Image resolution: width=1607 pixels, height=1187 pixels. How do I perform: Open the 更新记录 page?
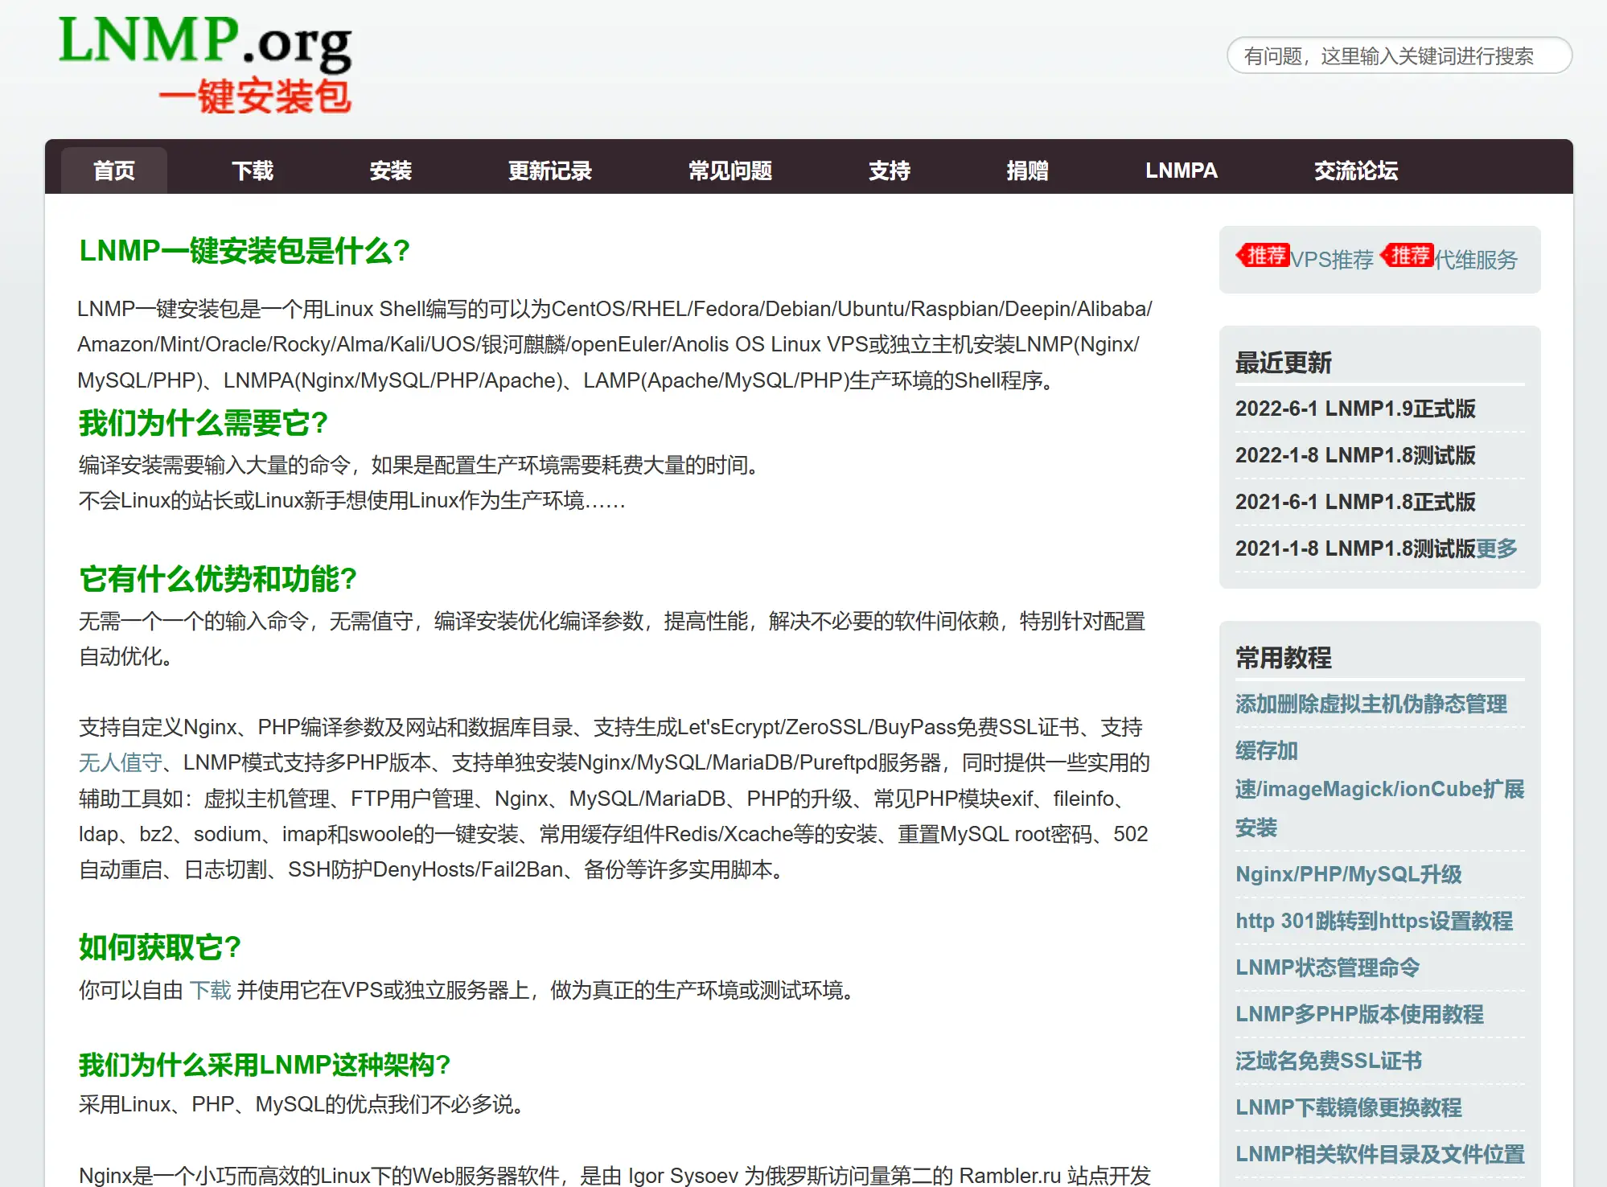[550, 170]
